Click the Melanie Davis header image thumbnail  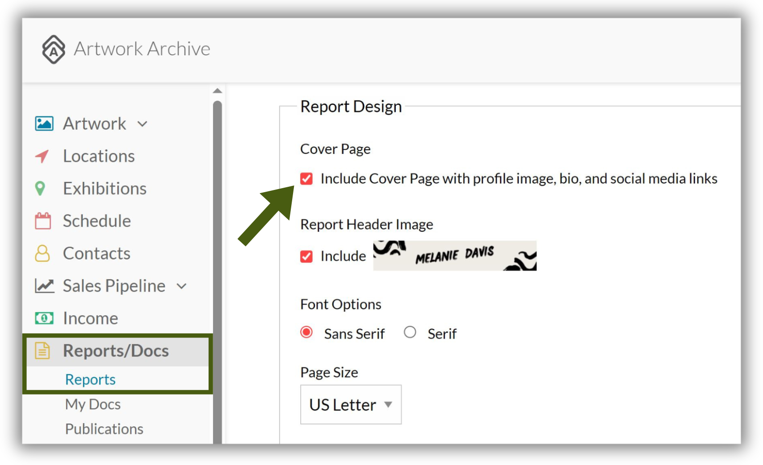(x=455, y=255)
